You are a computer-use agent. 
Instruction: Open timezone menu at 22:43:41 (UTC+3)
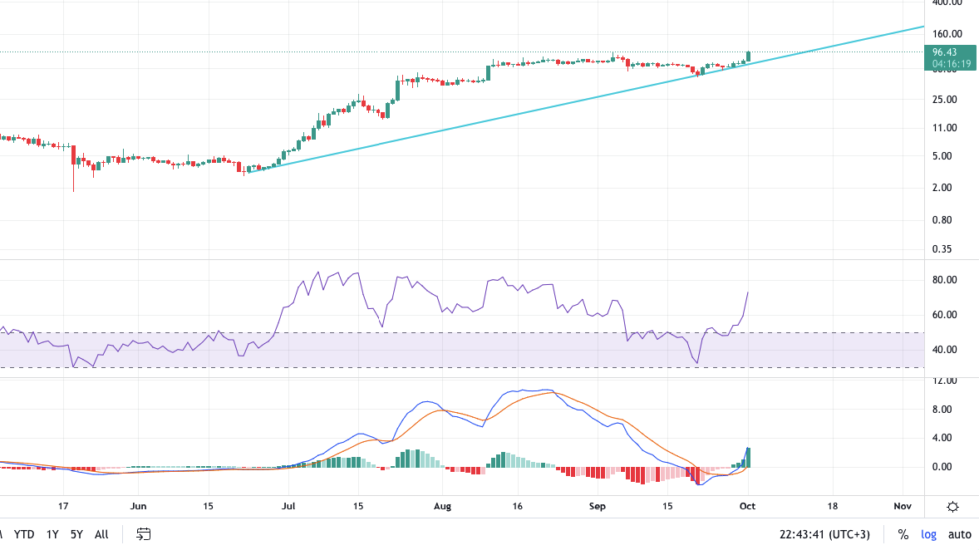pyautogui.click(x=824, y=534)
